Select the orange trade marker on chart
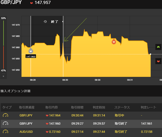162x137 pixels. (x=114, y=42)
